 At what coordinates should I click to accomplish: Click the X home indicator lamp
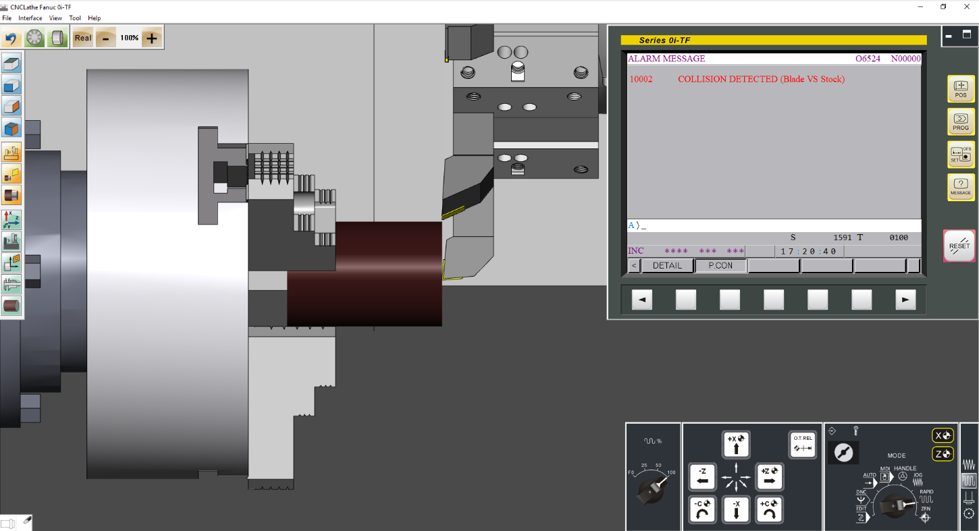click(943, 436)
